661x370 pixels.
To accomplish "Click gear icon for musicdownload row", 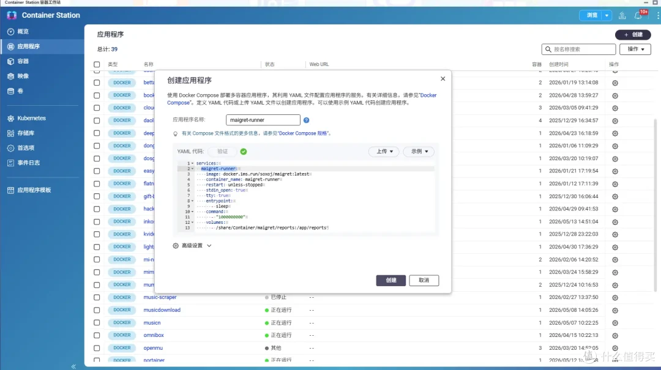I will click(615, 311).
